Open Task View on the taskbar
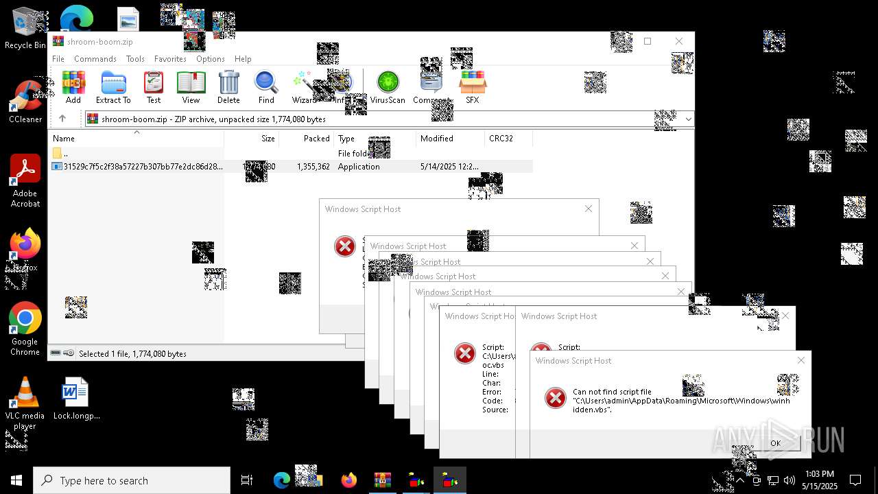The image size is (878, 494). coord(247,480)
